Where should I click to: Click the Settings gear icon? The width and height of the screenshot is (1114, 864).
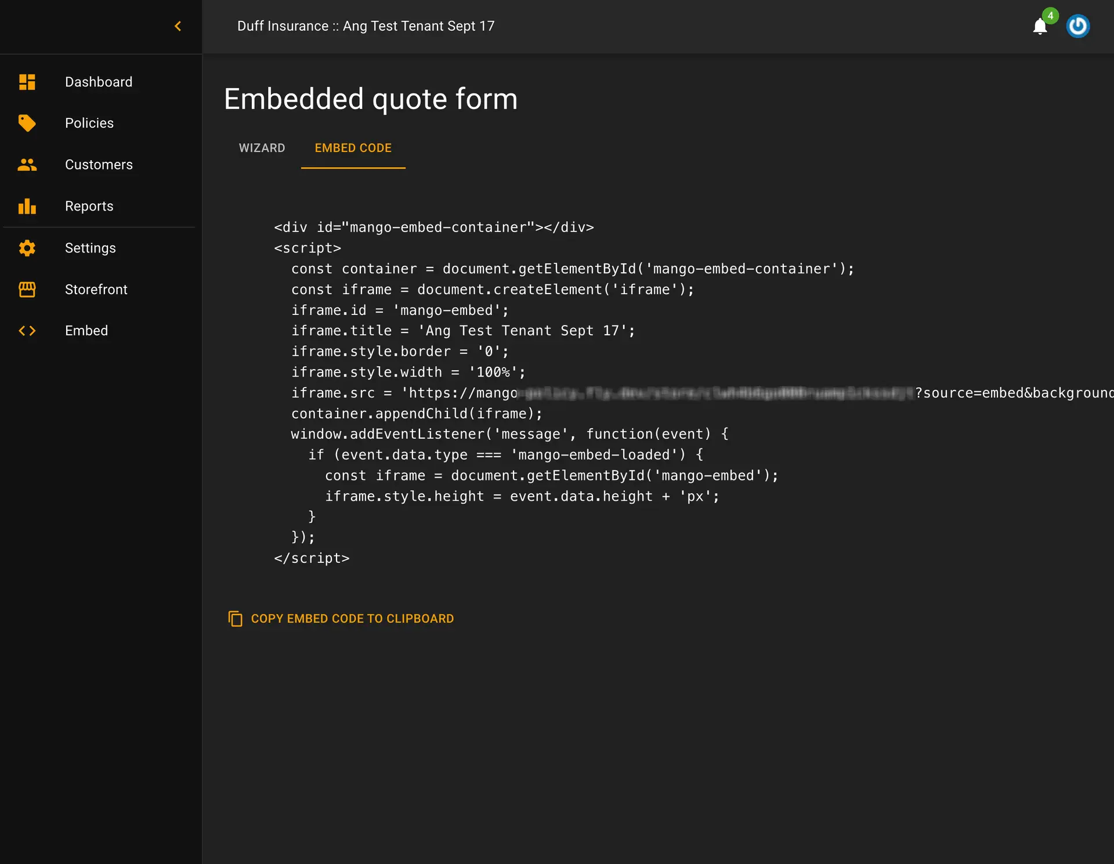point(27,248)
